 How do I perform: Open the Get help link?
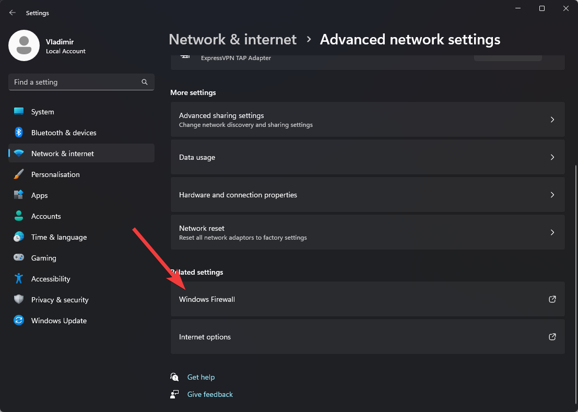click(201, 377)
